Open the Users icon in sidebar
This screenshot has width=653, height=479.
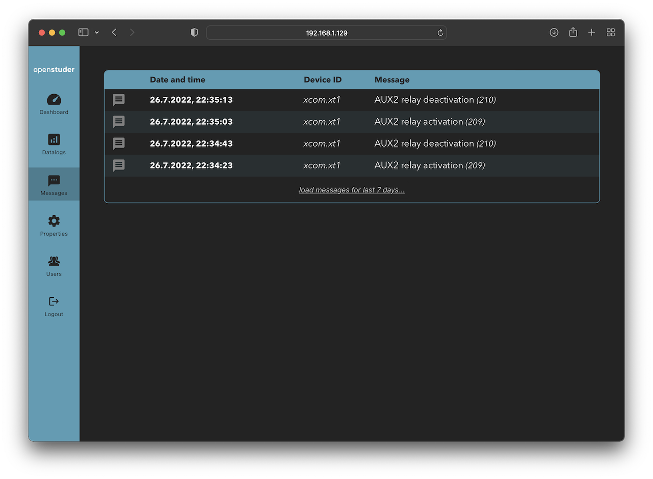[54, 261]
